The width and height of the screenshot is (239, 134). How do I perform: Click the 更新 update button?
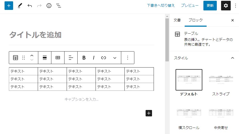click(x=210, y=6)
